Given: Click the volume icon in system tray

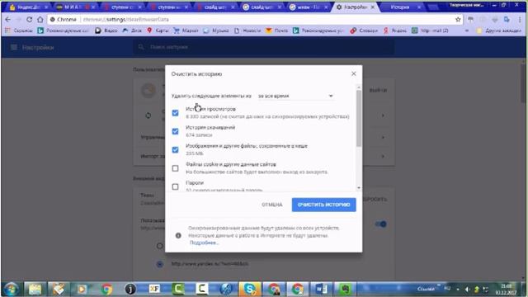Looking at the screenshot, I should (468, 290).
